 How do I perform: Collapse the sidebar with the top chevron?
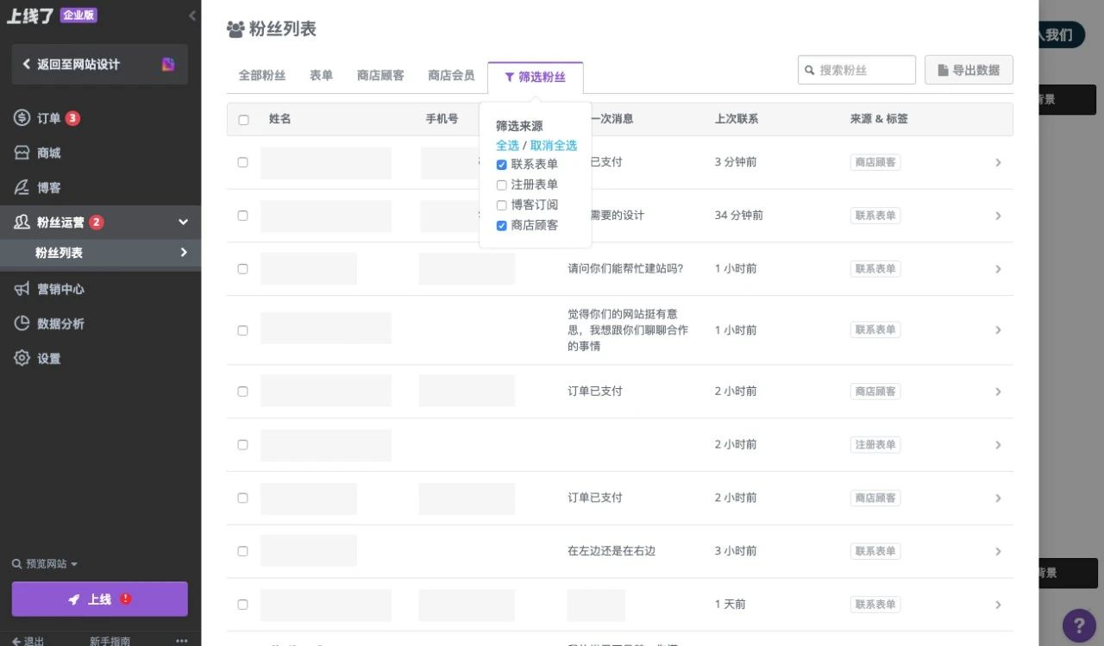click(x=191, y=15)
